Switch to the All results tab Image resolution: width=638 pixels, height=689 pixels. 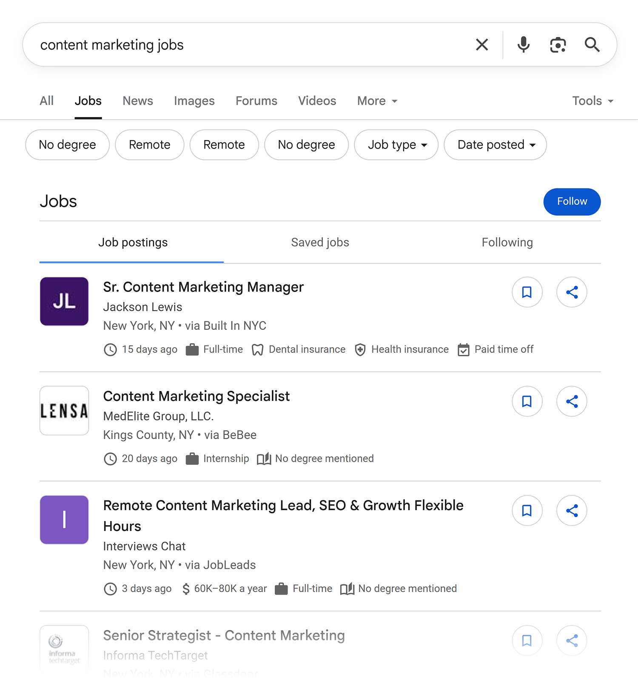(x=47, y=101)
